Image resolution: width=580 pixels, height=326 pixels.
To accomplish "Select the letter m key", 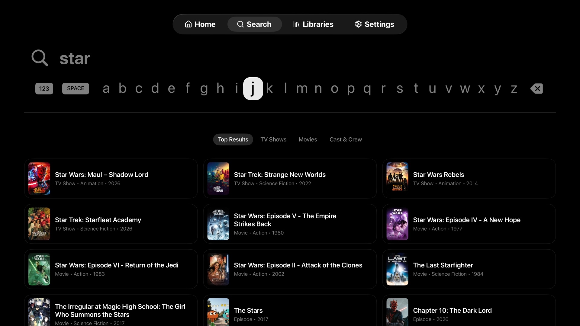I will [x=302, y=88].
